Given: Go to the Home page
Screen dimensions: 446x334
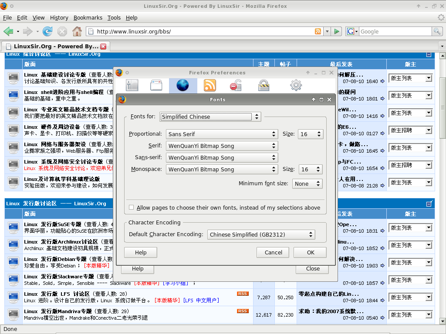Looking at the screenshot, I should [77, 31].
